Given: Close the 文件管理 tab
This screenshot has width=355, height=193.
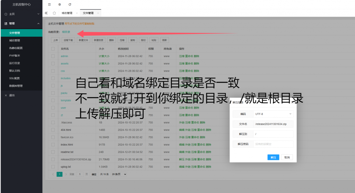Looking at the screenshot, I should [x=98, y=13].
